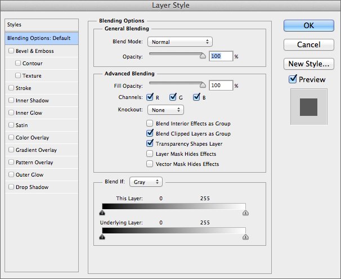
Task: Click Underlying Layer white point slider
Action: (245, 237)
